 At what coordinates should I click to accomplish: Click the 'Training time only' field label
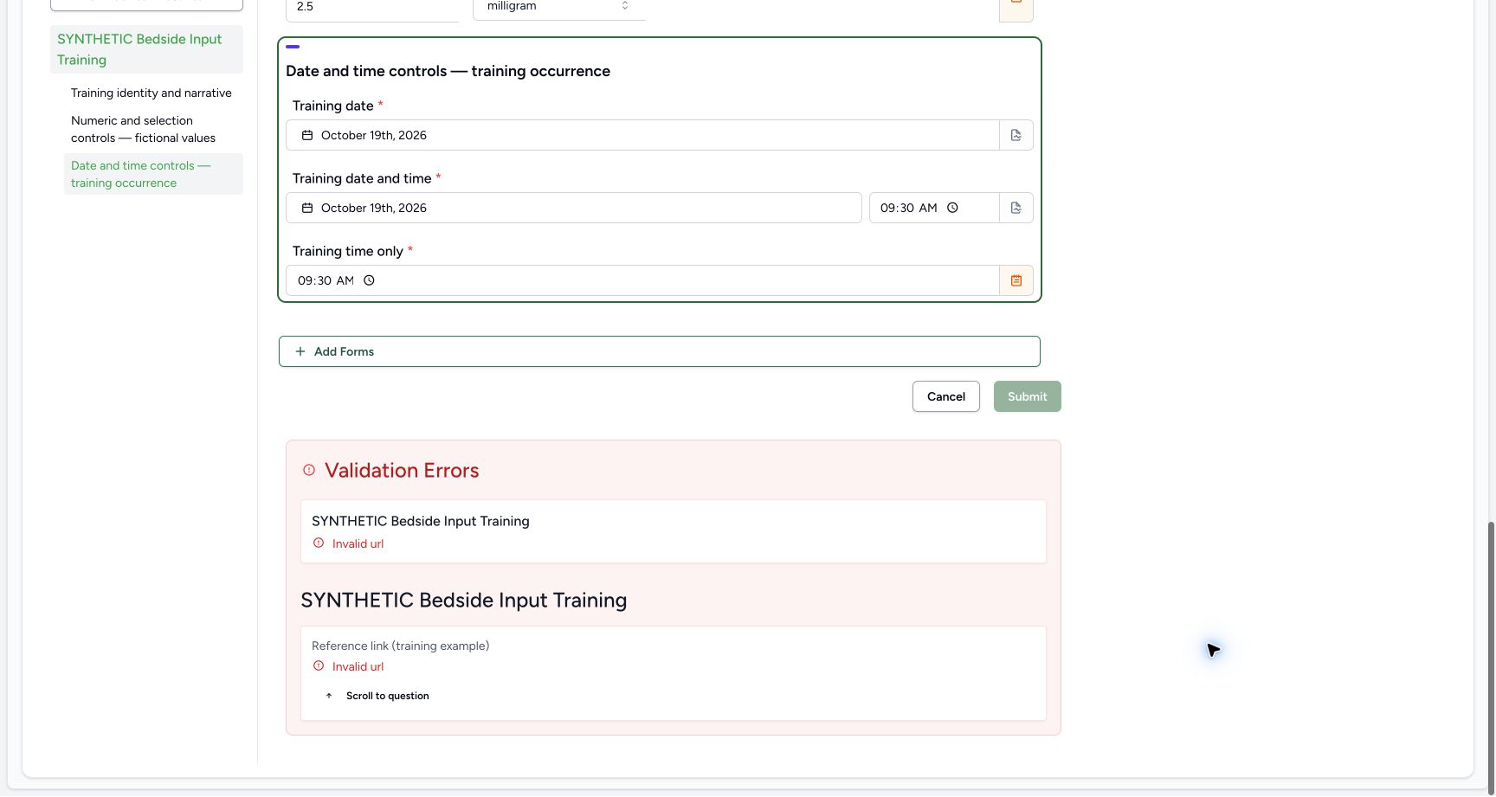pyautogui.click(x=348, y=251)
